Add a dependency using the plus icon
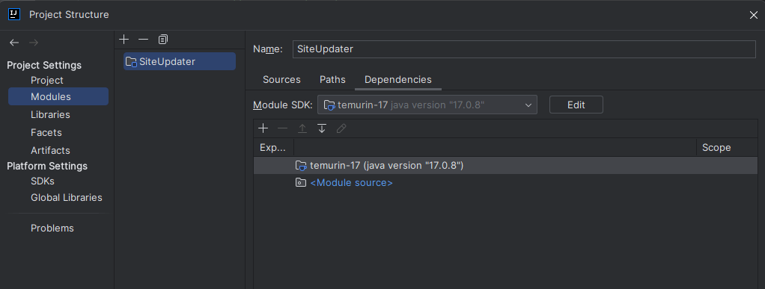The width and height of the screenshot is (765, 289). 263,128
